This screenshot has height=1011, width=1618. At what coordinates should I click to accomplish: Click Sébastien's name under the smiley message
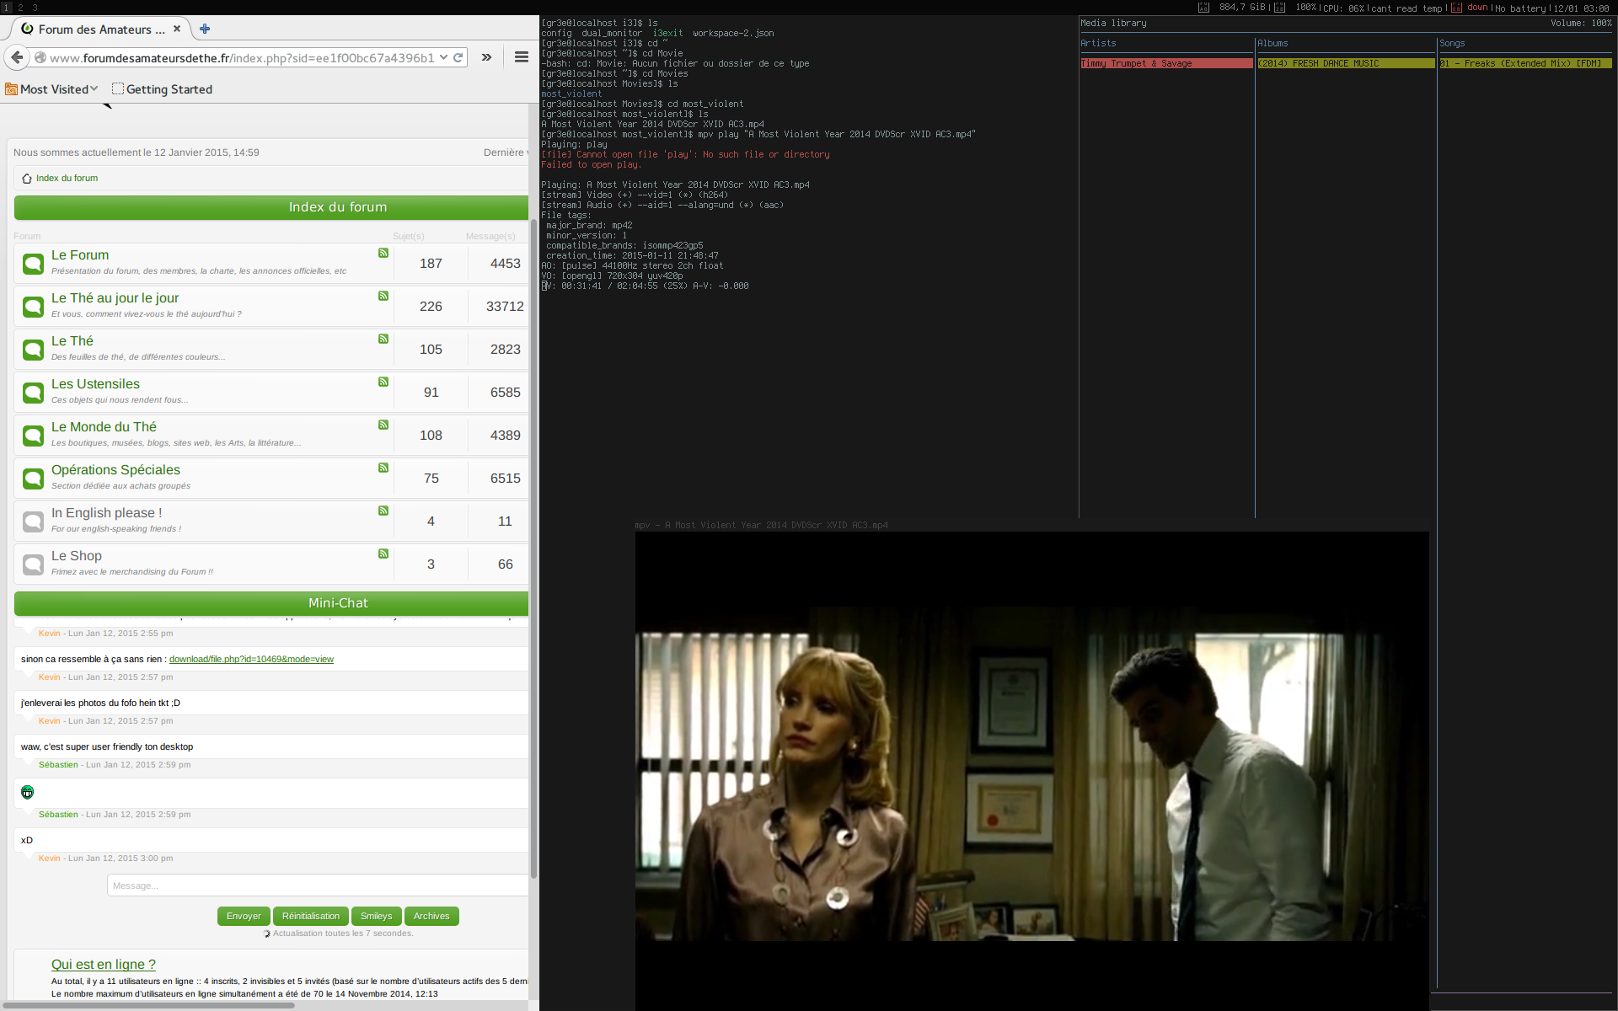tap(58, 815)
